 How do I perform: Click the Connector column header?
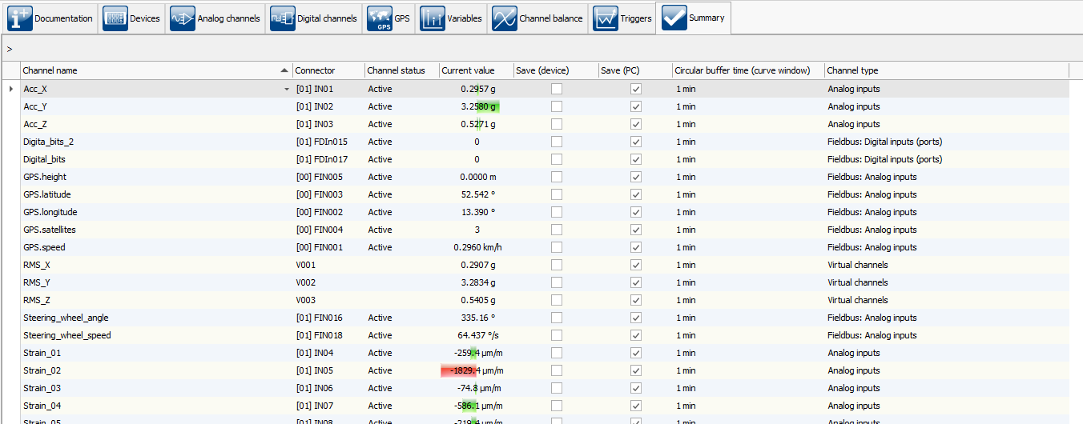(315, 70)
